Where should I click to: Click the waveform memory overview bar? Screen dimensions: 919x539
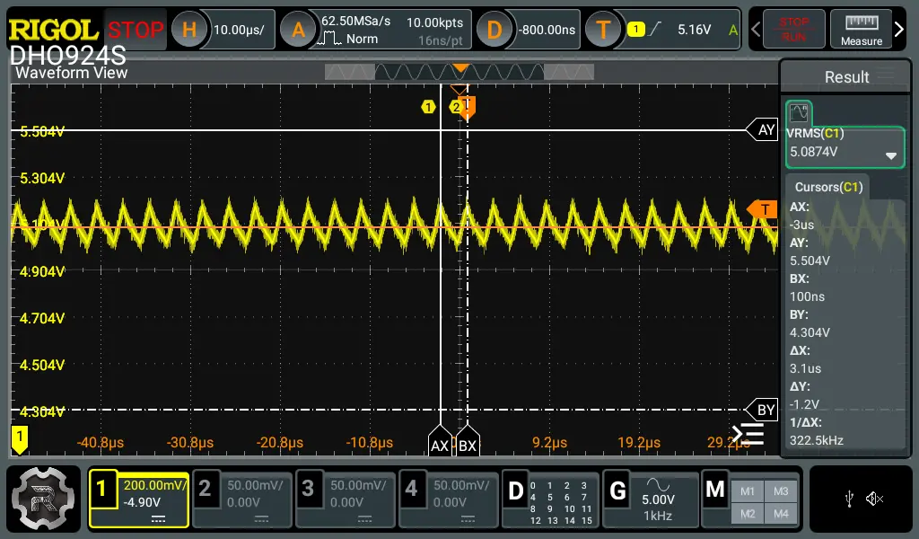459,72
